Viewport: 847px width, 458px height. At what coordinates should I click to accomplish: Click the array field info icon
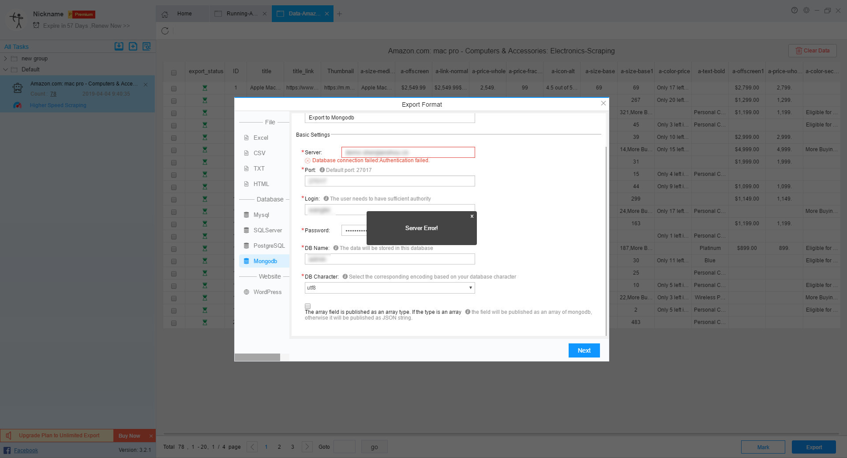[x=468, y=312]
